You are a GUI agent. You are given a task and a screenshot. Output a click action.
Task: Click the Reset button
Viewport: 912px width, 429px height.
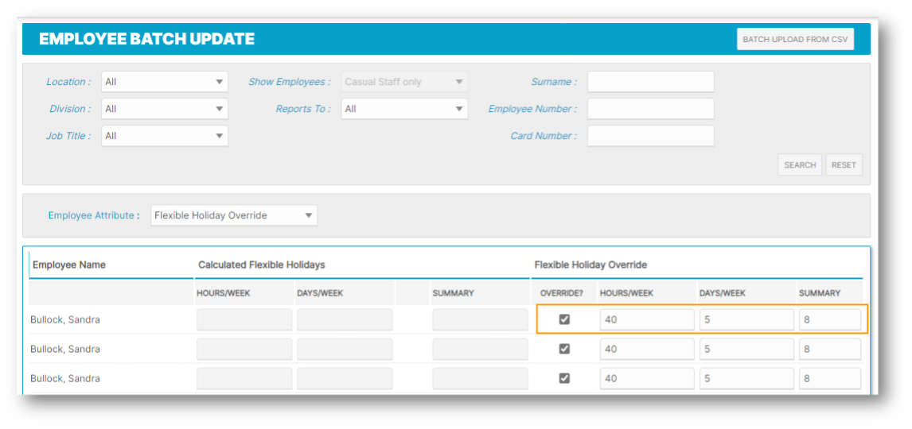(x=844, y=165)
